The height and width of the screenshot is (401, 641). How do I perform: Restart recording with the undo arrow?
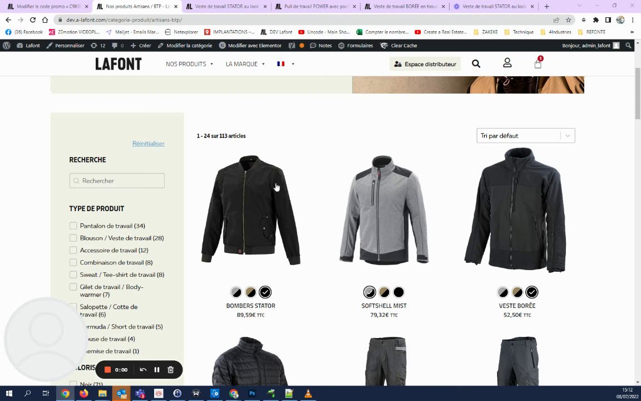coord(143,369)
